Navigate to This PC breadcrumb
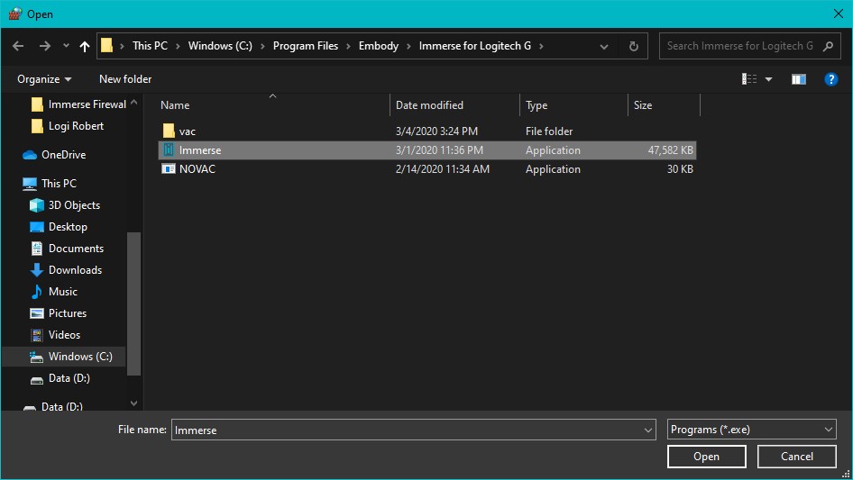853x480 pixels. coord(151,46)
